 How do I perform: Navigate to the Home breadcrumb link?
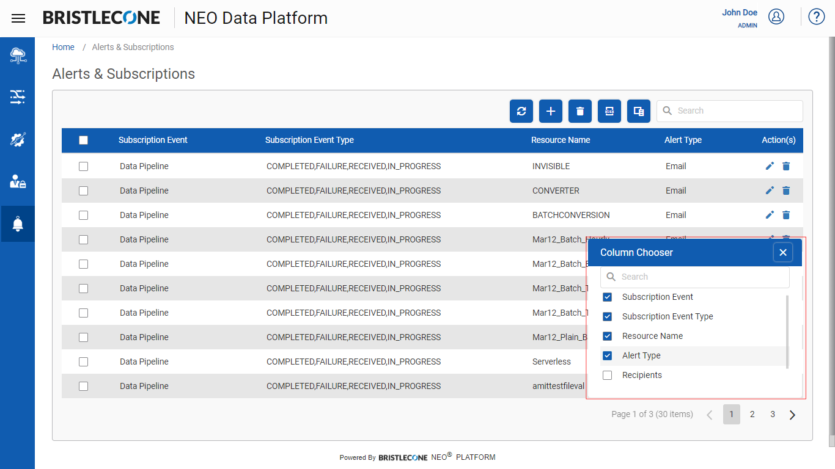[63, 47]
